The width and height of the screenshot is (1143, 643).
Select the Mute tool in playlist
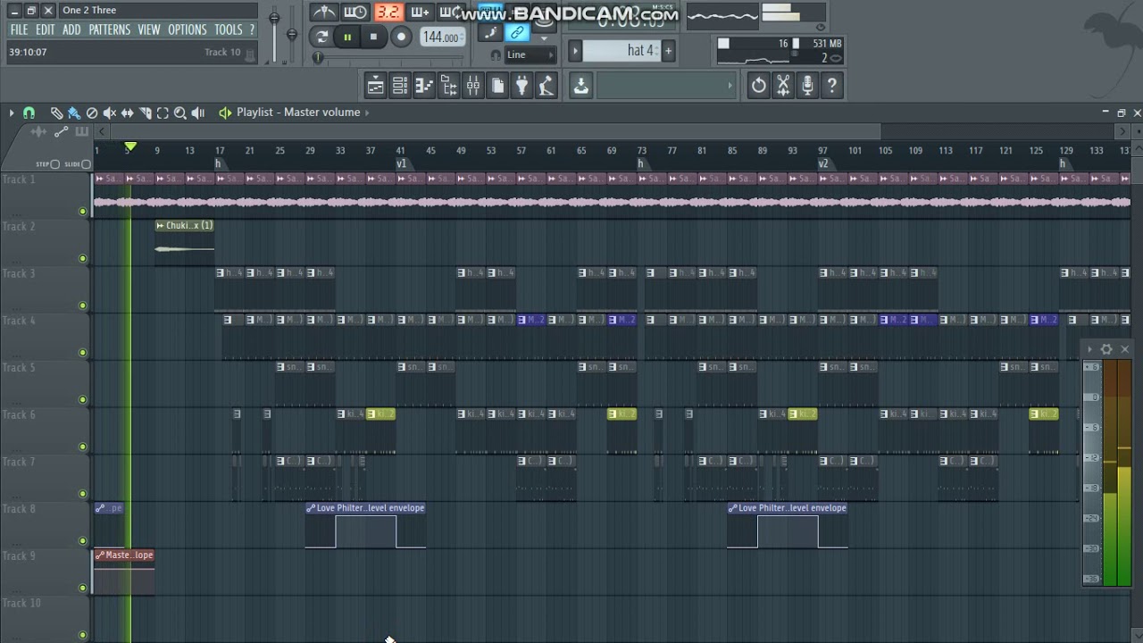click(110, 113)
